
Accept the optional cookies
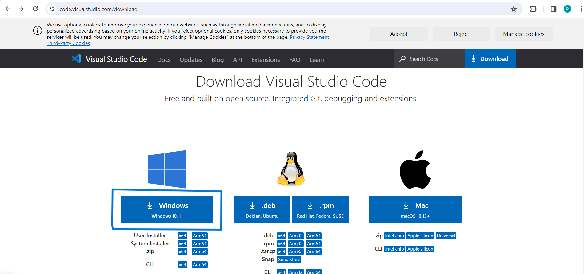click(399, 34)
